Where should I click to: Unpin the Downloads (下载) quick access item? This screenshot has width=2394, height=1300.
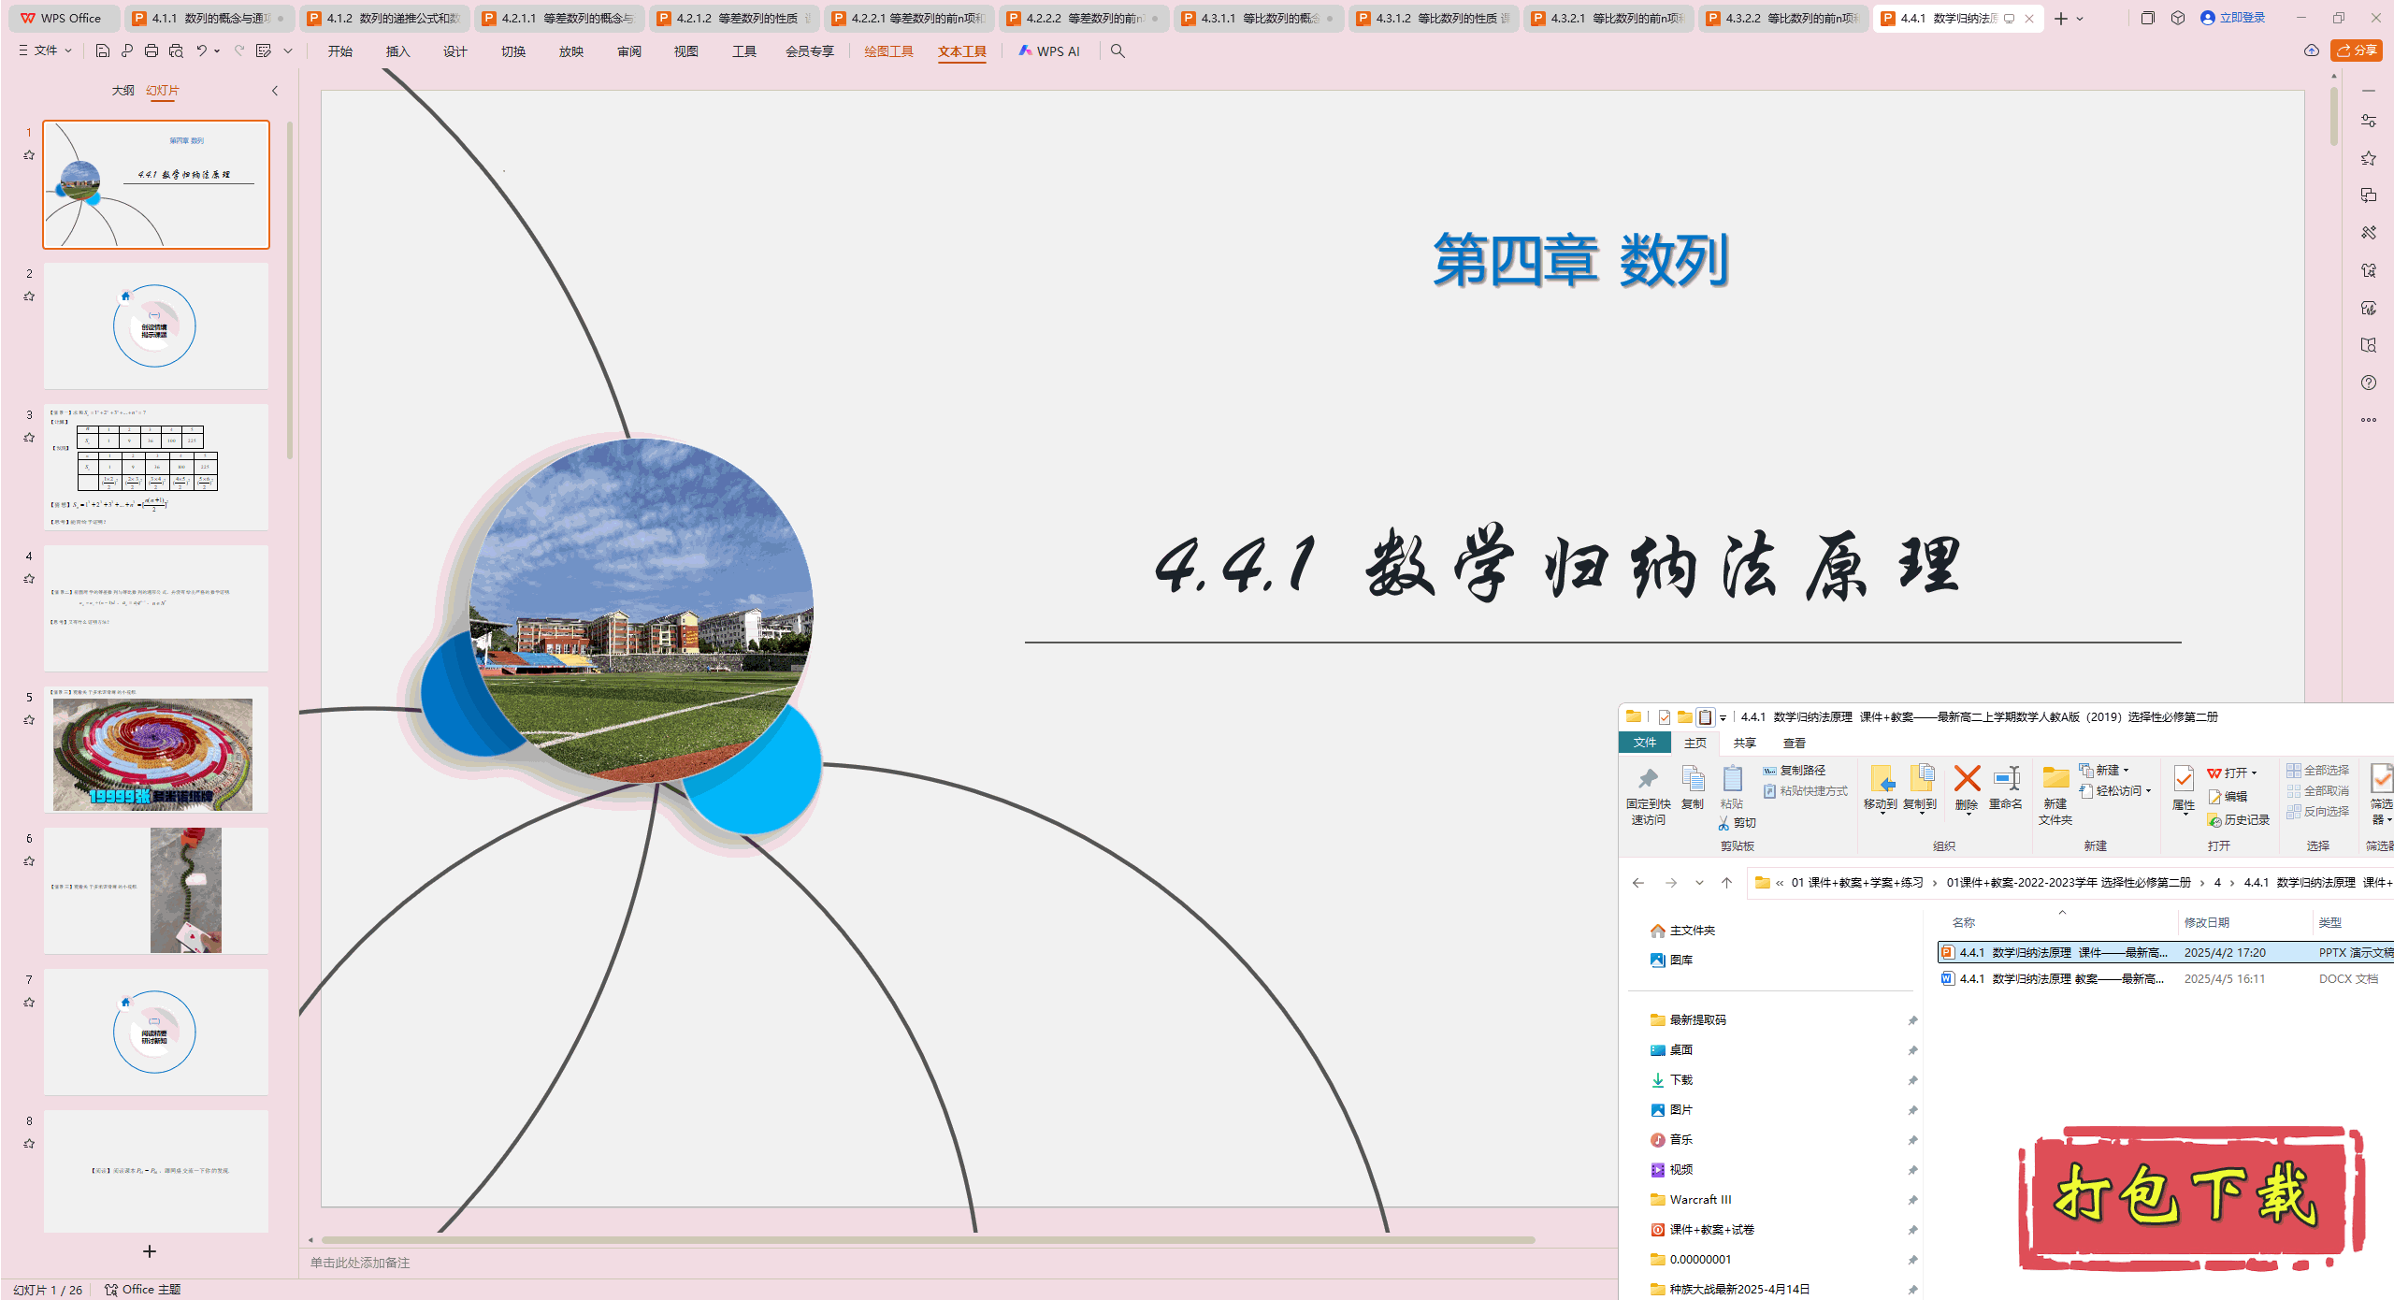[1912, 1080]
